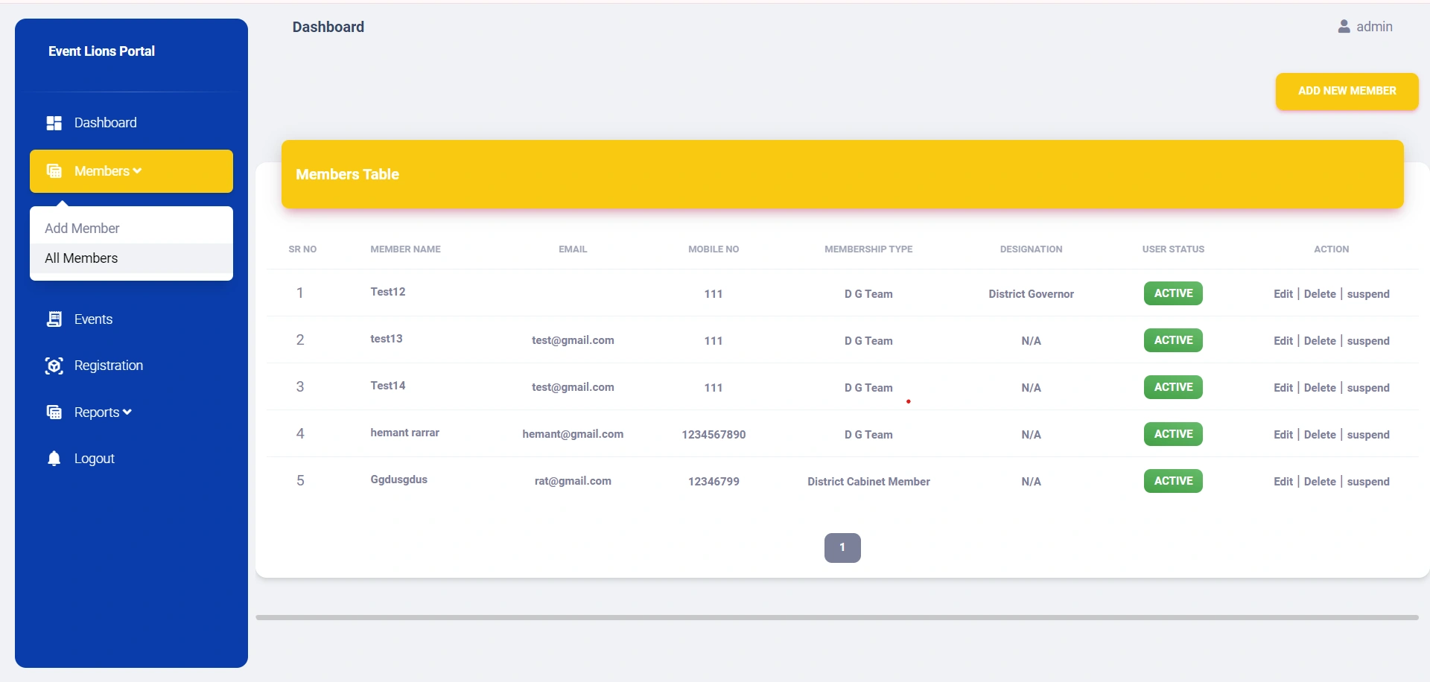Edit the Test12 member row
Image resolution: width=1430 pixels, height=682 pixels.
pyautogui.click(x=1283, y=294)
